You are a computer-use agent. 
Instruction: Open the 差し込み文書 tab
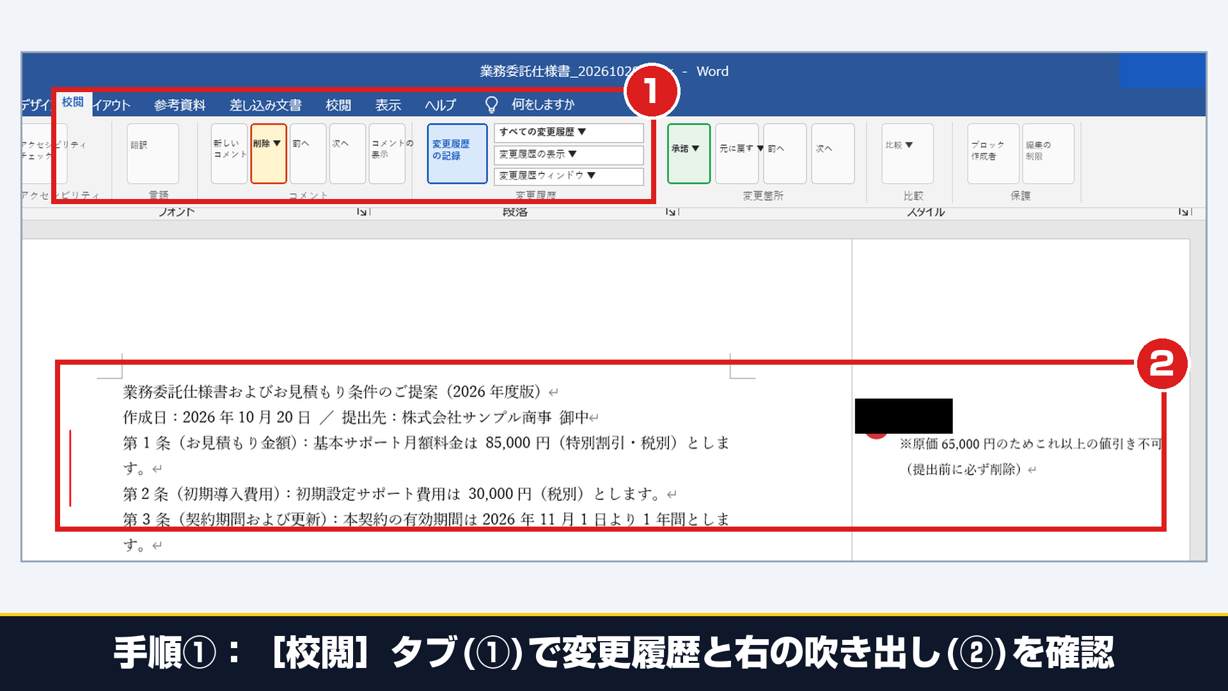[265, 105]
